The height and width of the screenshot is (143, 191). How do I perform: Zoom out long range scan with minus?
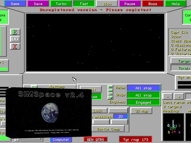click(x=168, y=97)
